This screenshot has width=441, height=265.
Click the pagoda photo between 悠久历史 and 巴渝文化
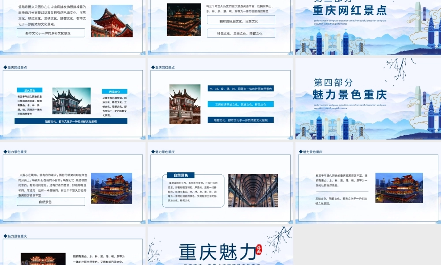click(72, 101)
